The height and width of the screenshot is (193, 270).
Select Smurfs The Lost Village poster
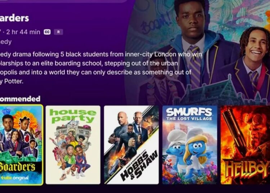[x=190, y=145]
